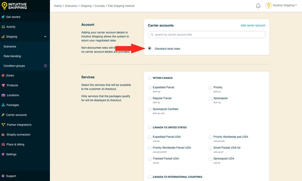Click the notification bell icon

pos(258,6)
